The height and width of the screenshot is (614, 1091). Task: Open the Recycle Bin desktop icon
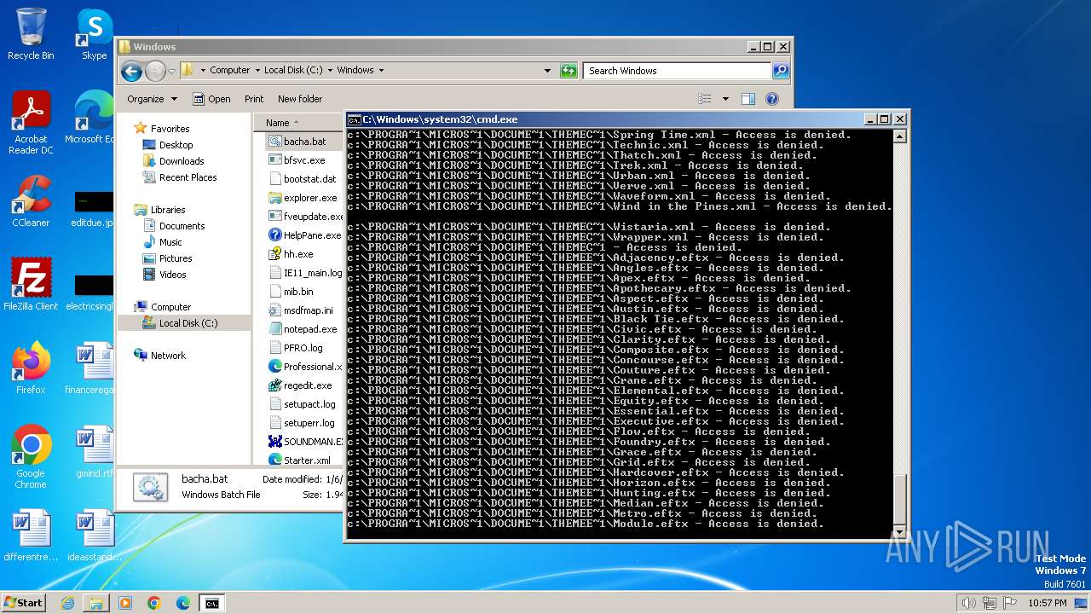[x=31, y=34]
